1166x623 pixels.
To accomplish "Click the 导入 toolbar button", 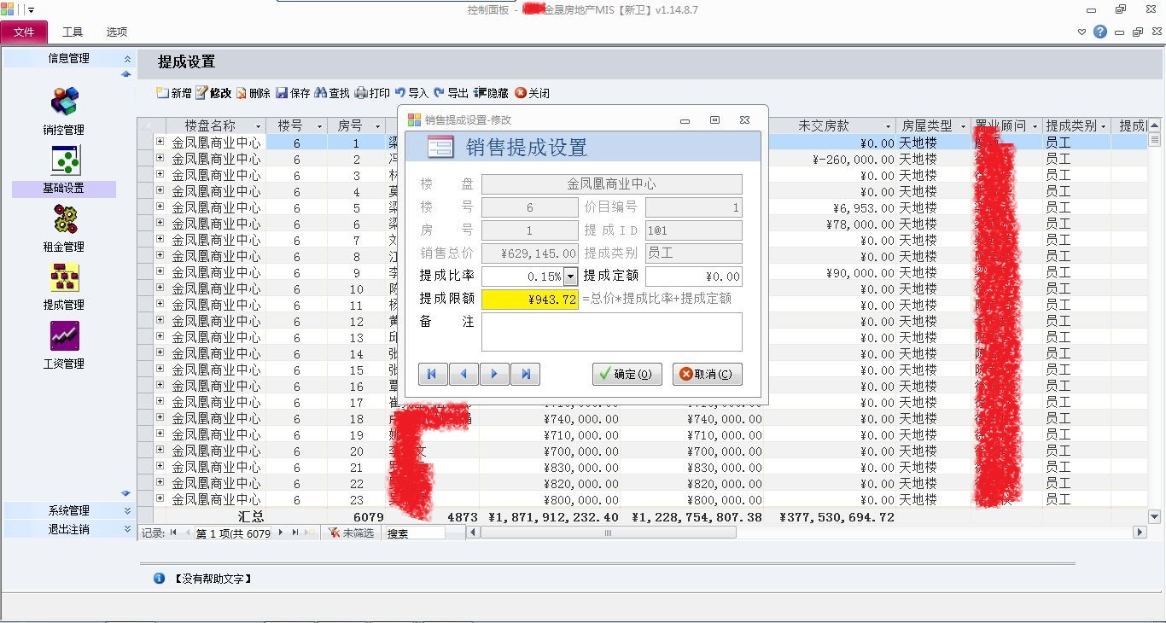I will (x=411, y=93).
